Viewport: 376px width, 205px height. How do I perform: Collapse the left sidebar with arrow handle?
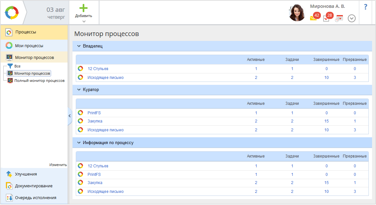(x=70, y=116)
